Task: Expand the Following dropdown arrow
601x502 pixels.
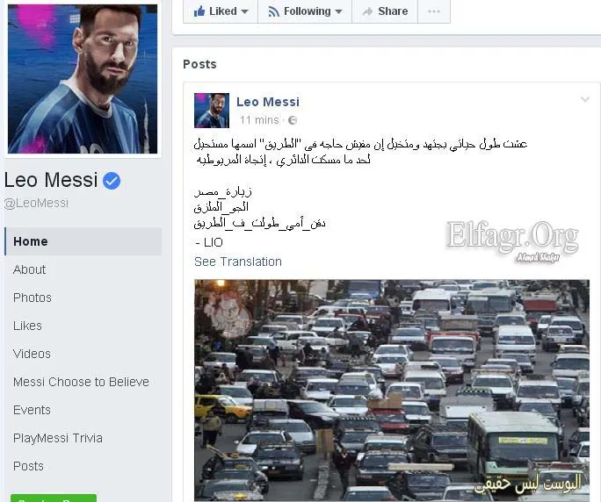Action: click(x=338, y=12)
